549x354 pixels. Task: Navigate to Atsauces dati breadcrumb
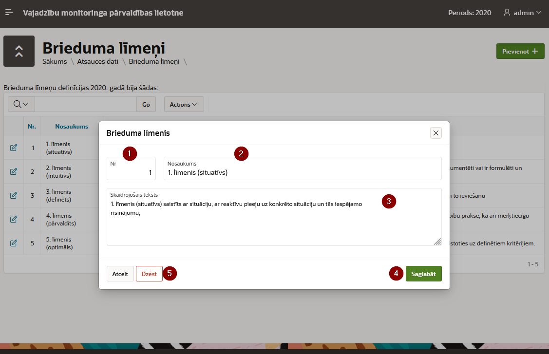click(97, 62)
